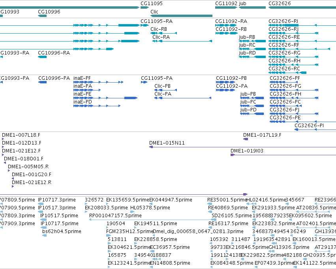The height and width of the screenshot is (269, 336).
Task: Open BAC end DME1-018O01.F
Action: click(24, 159)
